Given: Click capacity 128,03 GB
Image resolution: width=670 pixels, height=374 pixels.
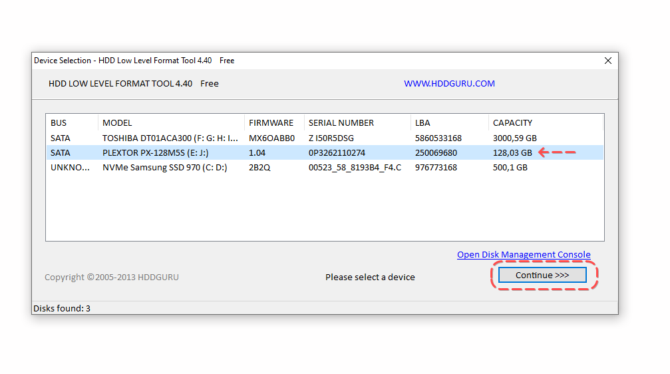Looking at the screenshot, I should [512, 152].
